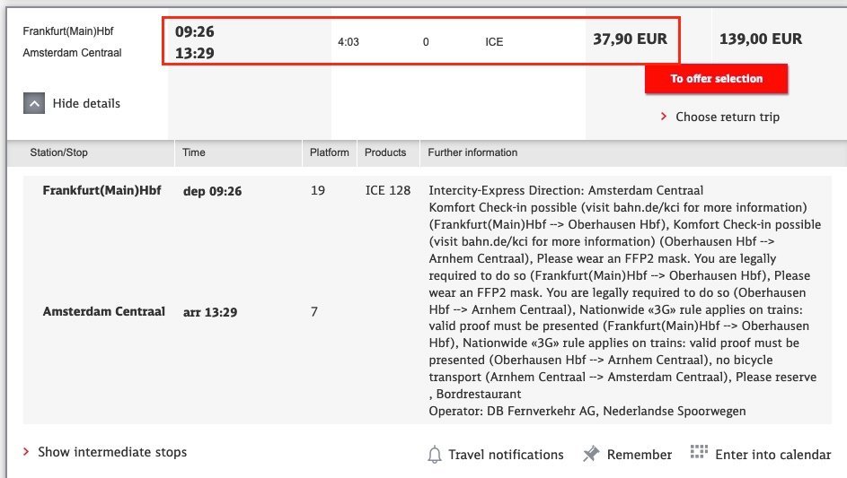Click the calendar grid icon
The width and height of the screenshot is (847, 478).
tap(699, 453)
